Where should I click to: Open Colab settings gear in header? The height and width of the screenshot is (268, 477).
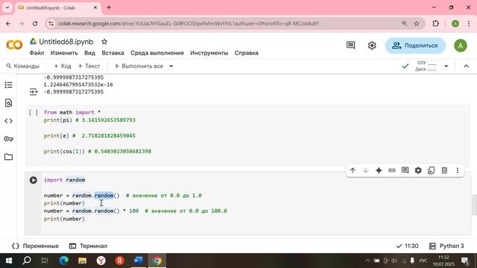coord(372,45)
